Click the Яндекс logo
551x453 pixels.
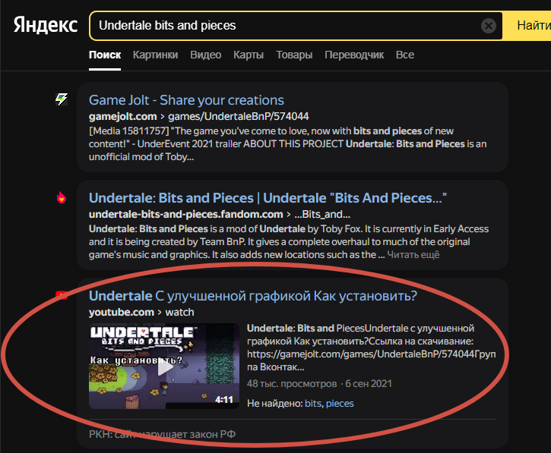pos(46,25)
